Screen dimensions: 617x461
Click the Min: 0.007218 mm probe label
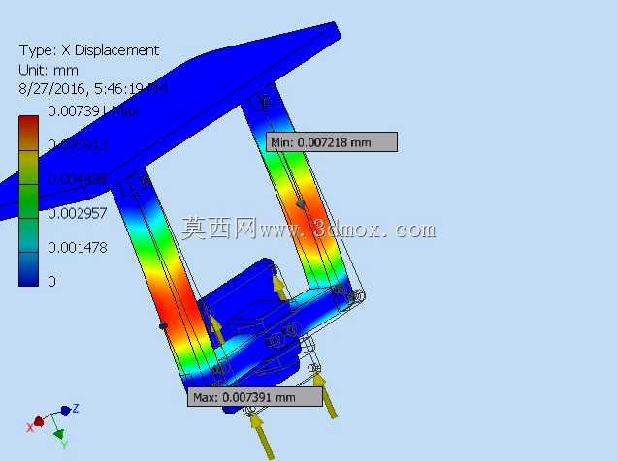332,142
